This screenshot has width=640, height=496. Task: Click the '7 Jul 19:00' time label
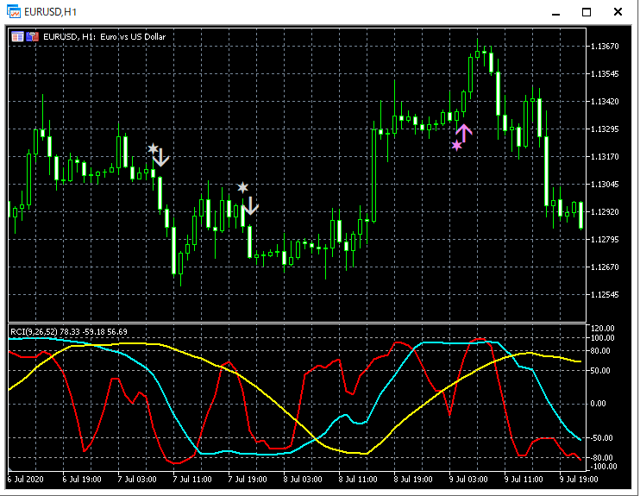(248, 479)
